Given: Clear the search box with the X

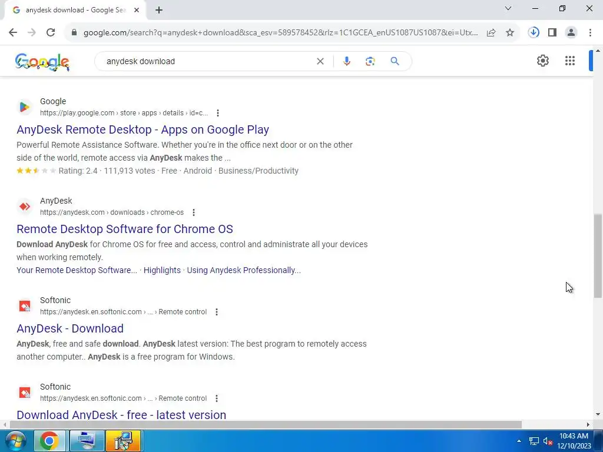Looking at the screenshot, I should pos(320,61).
